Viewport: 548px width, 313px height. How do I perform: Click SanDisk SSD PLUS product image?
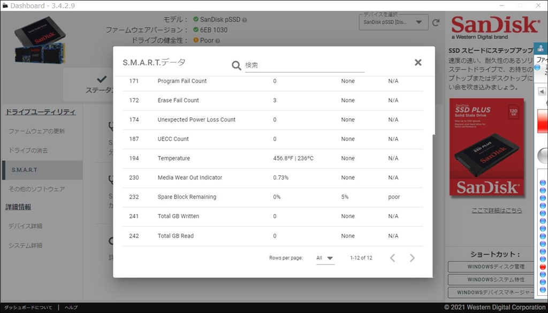487,147
